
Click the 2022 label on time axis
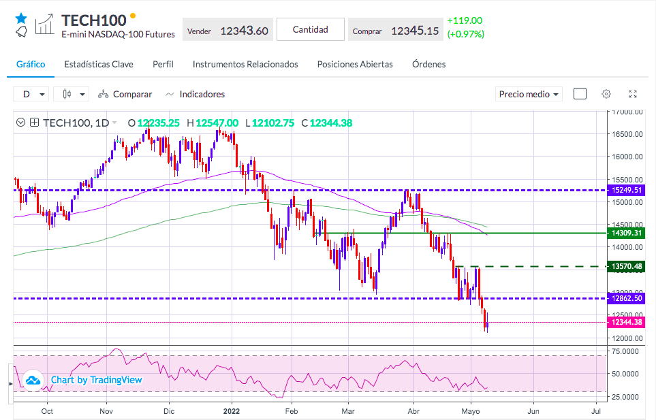232,411
